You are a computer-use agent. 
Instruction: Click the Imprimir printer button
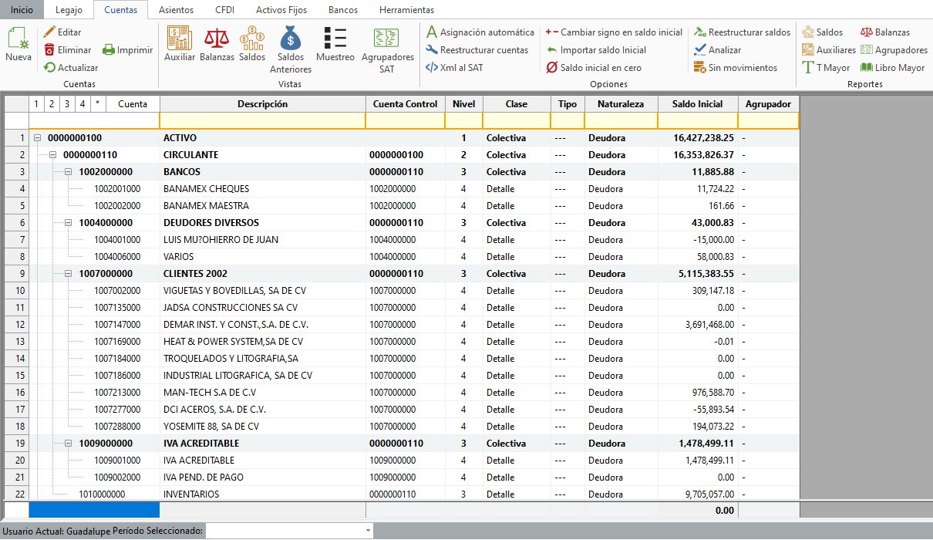coord(128,50)
